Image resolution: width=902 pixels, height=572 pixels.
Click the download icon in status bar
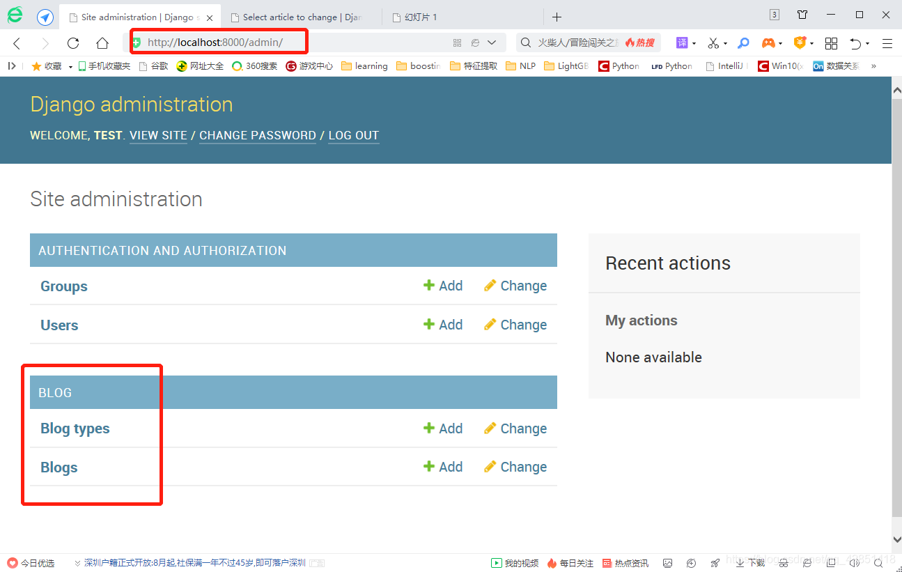pos(740,563)
